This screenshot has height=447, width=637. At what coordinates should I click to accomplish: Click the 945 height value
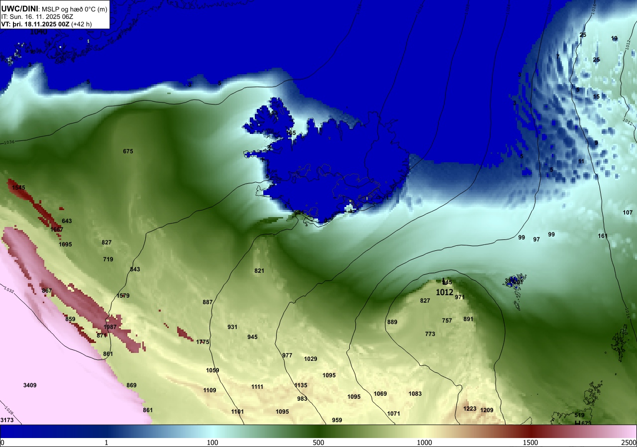click(252, 337)
